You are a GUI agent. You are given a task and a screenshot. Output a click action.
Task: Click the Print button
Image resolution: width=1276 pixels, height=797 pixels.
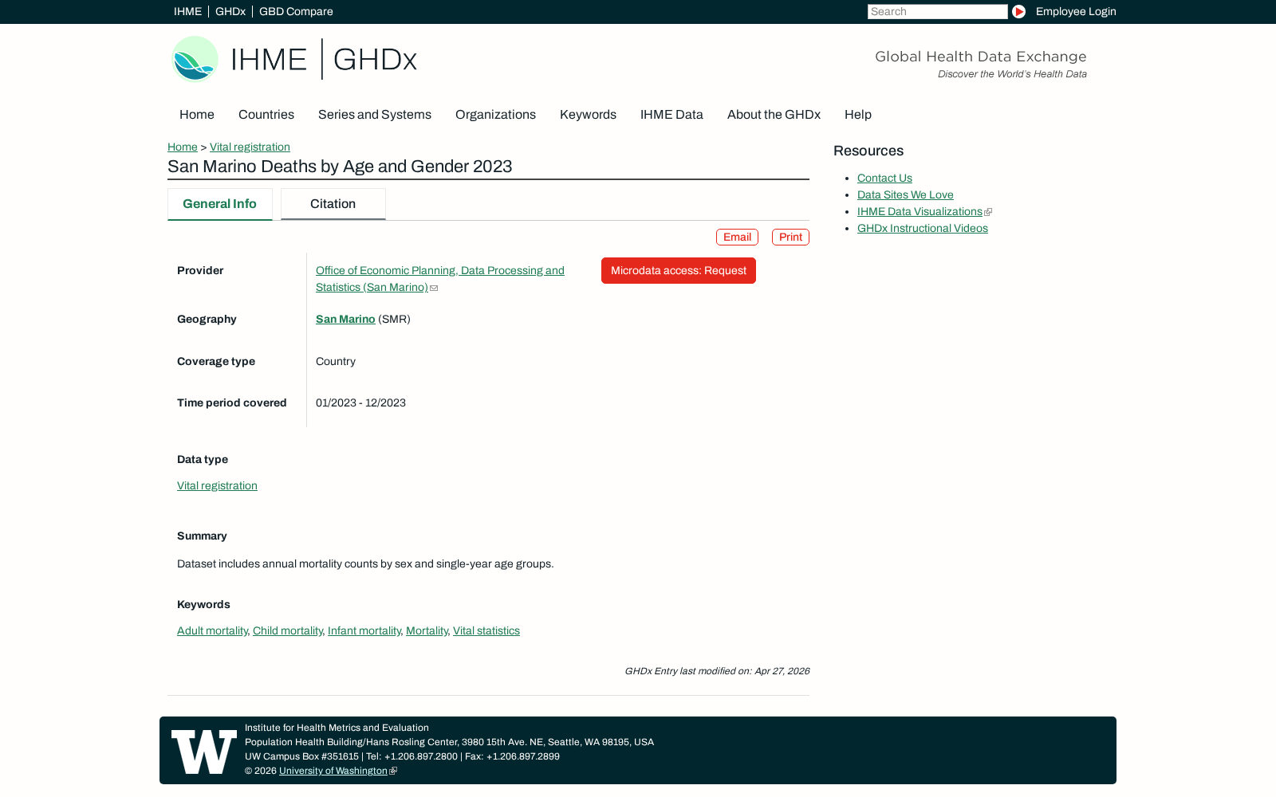tap(790, 237)
